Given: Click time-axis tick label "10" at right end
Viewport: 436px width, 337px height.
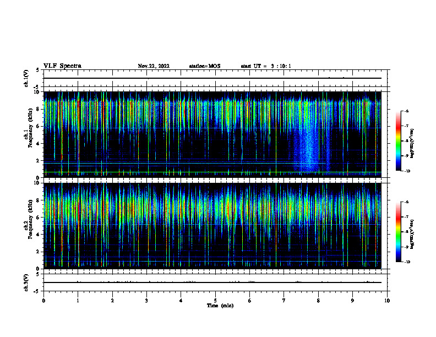Looking at the screenshot, I should pos(387,301).
